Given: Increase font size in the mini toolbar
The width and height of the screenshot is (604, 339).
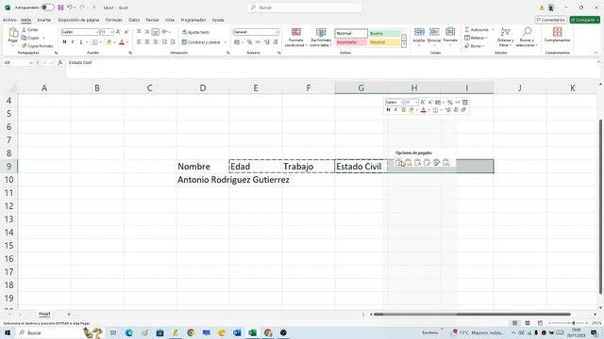Looking at the screenshot, I should tap(423, 103).
